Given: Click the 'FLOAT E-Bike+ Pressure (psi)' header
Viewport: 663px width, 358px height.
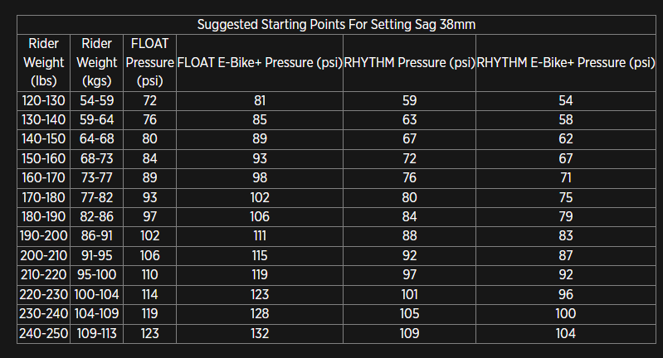Looking at the screenshot, I should [260, 62].
